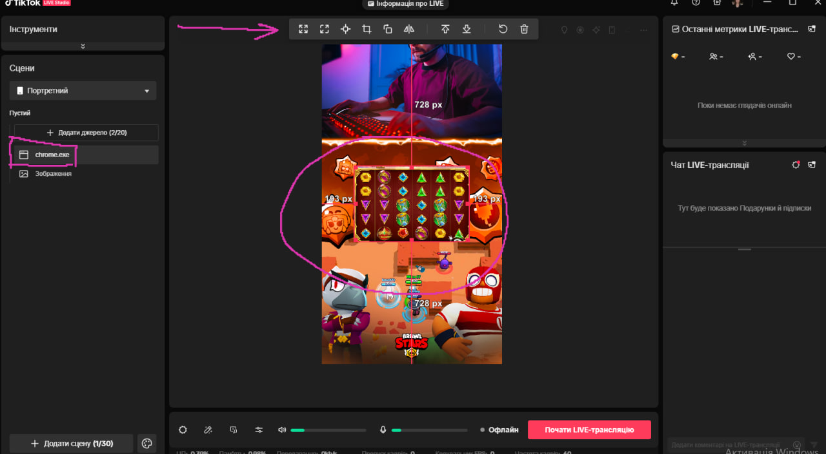Click the new followers metric icon
Image resolution: width=826 pixels, height=454 pixels.
752,57
